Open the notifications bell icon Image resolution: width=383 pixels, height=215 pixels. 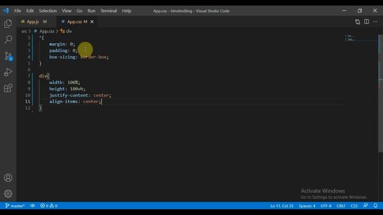[375, 205]
